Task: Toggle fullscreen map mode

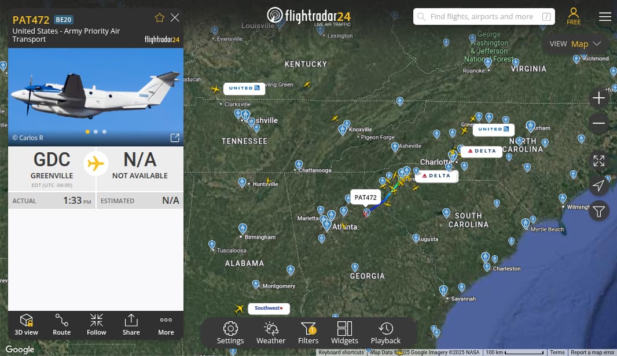Action: (599, 160)
